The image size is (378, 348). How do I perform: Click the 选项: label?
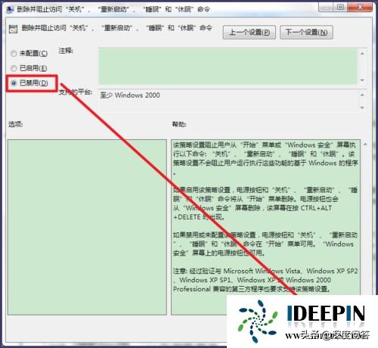pos(16,124)
